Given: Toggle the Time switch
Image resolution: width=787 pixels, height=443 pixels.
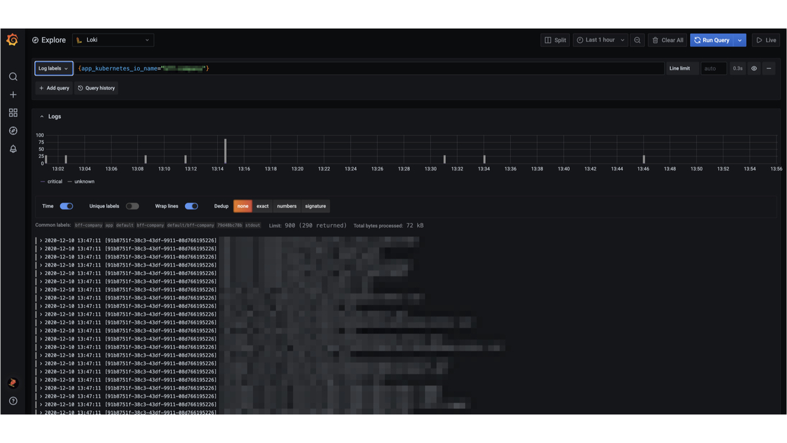Looking at the screenshot, I should click(66, 206).
